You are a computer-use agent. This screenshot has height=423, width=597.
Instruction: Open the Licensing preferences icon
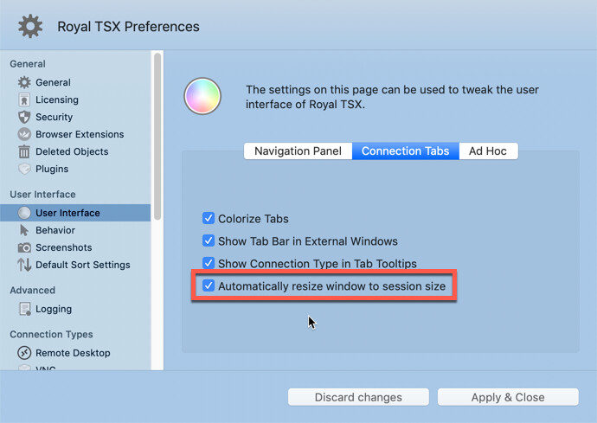click(24, 99)
